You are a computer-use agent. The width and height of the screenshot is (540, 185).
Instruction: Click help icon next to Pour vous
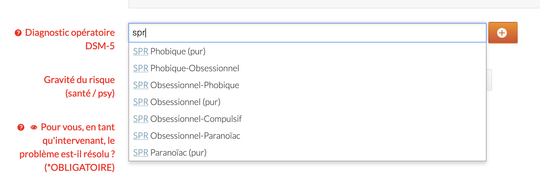point(21,127)
